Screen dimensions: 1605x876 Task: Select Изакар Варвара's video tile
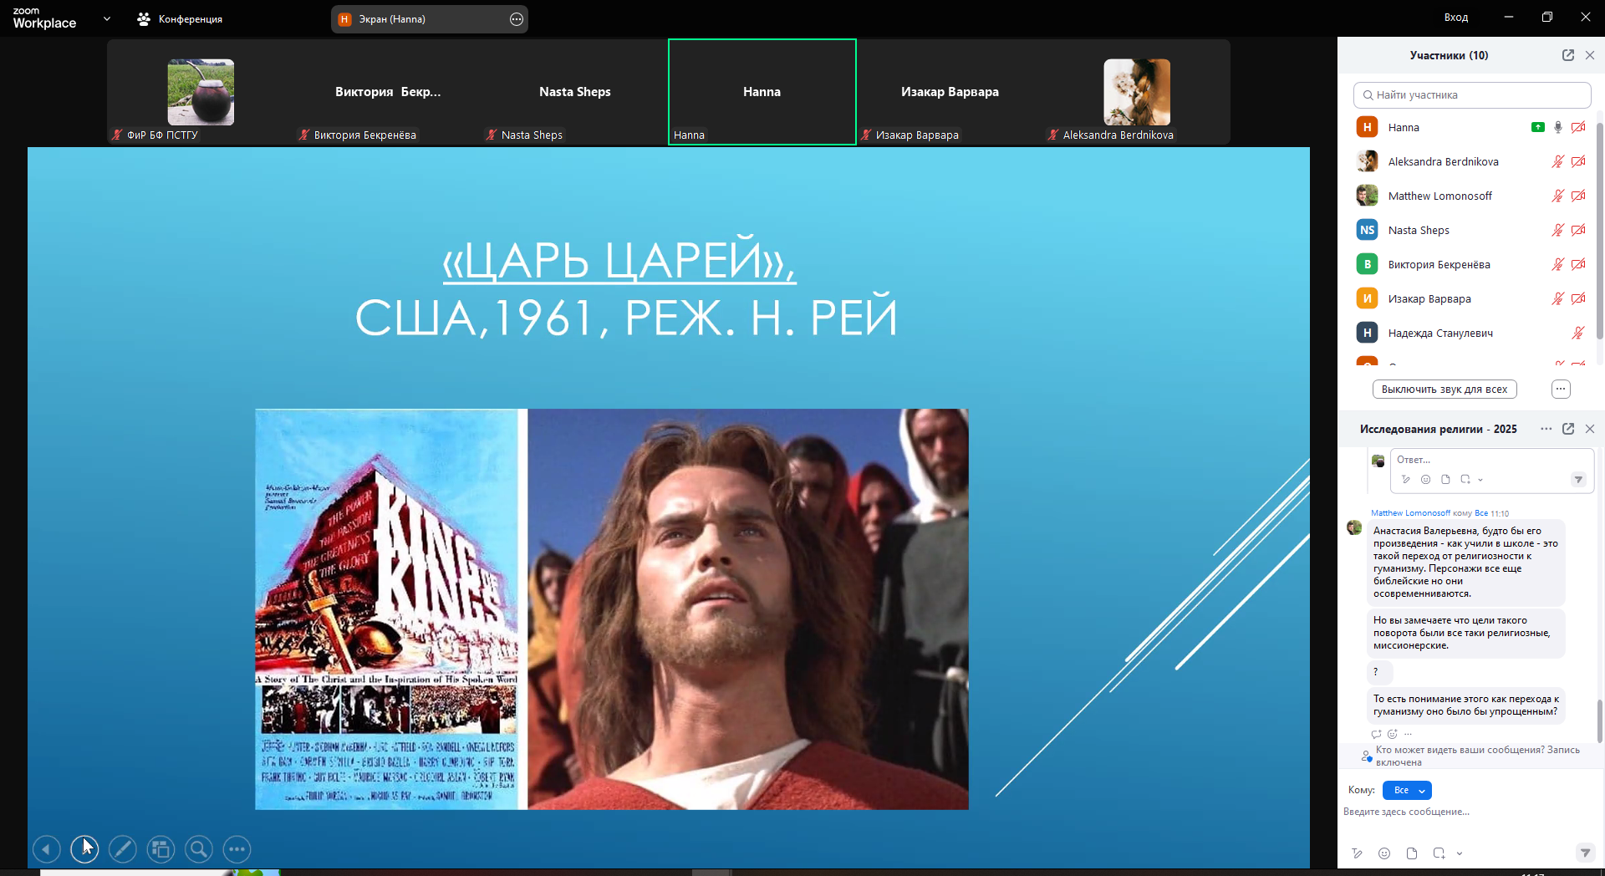click(950, 92)
